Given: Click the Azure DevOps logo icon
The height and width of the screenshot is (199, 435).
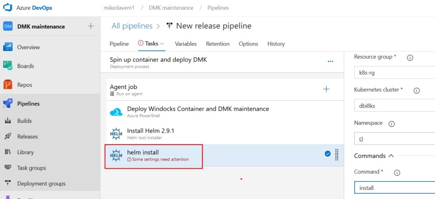Looking at the screenshot, I should pos(8,8).
